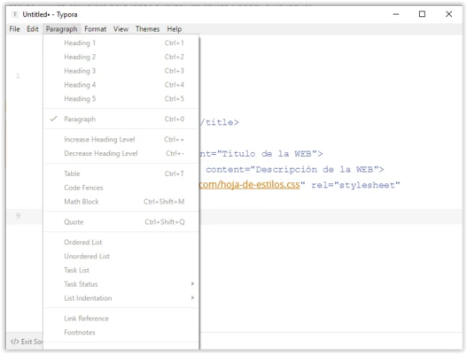Insert a Quote block
Screen dimensions: 467x354
tap(121, 222)
